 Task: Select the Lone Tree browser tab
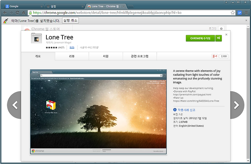pyautogui.click(x=106, y=6)
